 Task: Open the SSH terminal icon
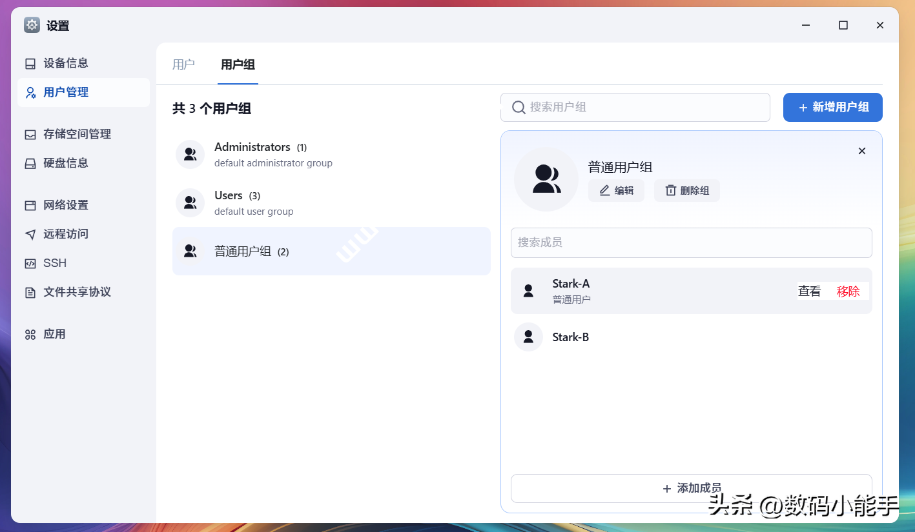pos(30,263)
